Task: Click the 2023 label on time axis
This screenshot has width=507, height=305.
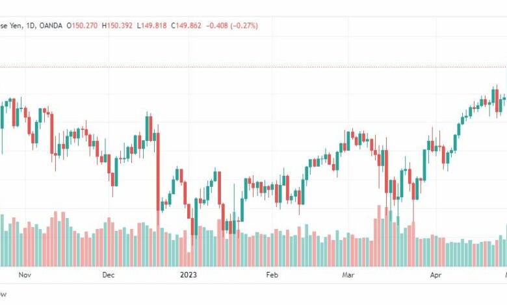Action: (188, 275)
